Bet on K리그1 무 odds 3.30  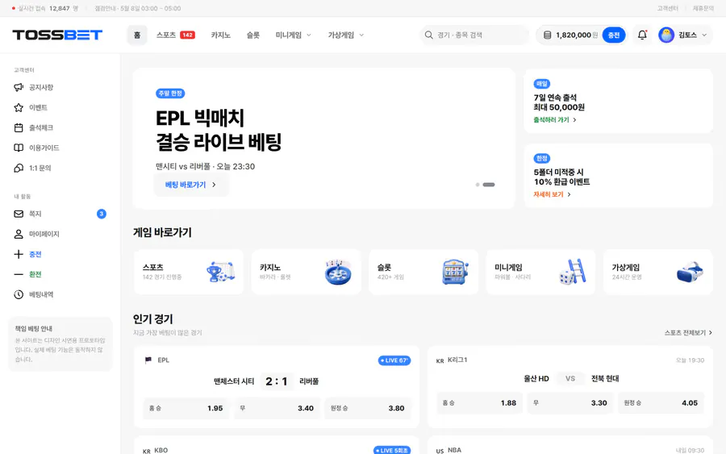(x=570, y=402)
